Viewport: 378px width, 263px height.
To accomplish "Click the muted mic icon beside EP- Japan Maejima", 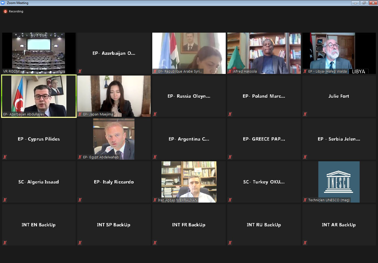I will pyautogui.click(x=80, y=114).
